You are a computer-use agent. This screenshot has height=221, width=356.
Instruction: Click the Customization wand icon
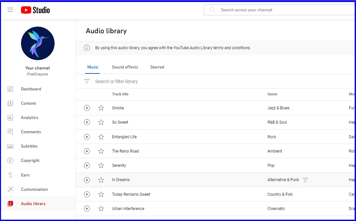click(x=10, y=189)
